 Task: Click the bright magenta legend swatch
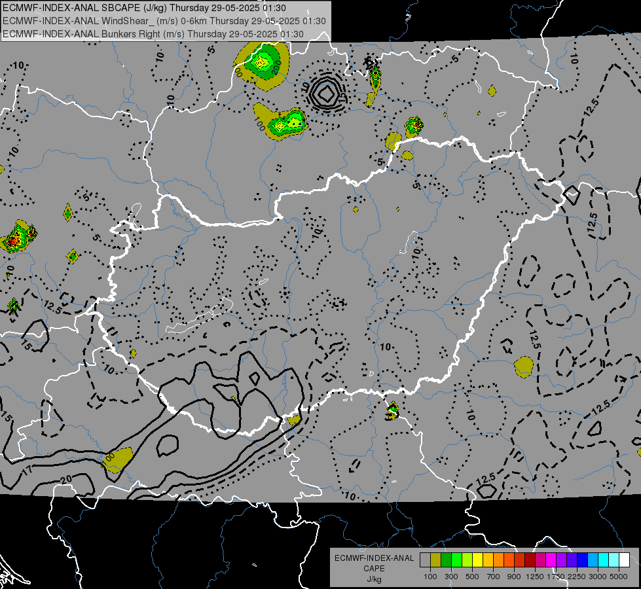(551, 560)
